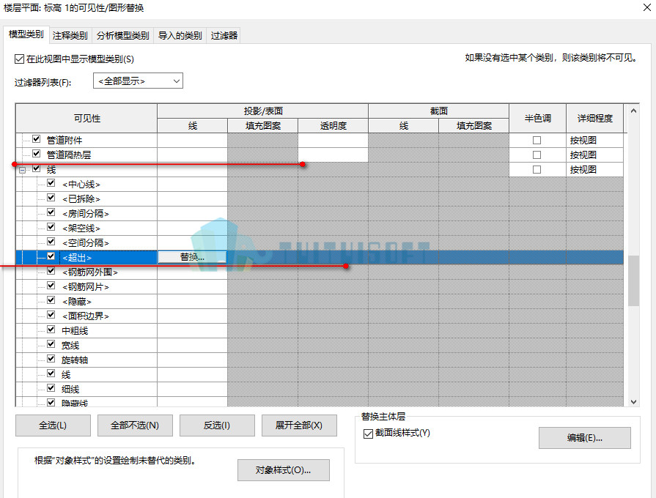Click 详细程度 cell 按视图 for 管道附件
Viewport: 656px width, 498px height.
[594, 140]
